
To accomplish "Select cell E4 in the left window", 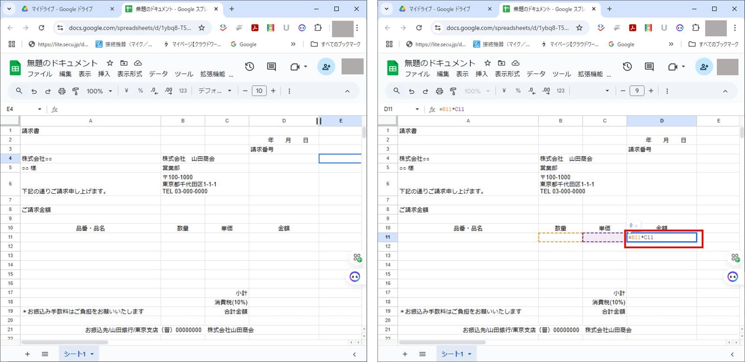I will pyautogui.click(x=340, y=158).
